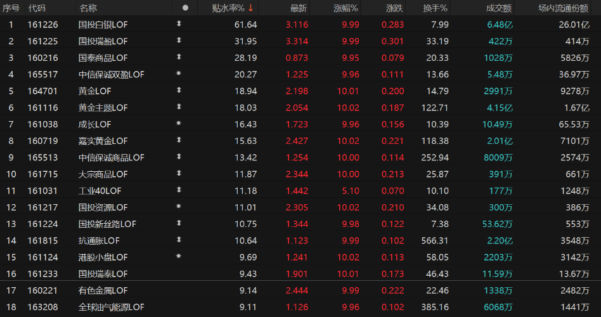Select fund code 165517
This screenshot has width=601, height=317.
[x=42, y=74]
